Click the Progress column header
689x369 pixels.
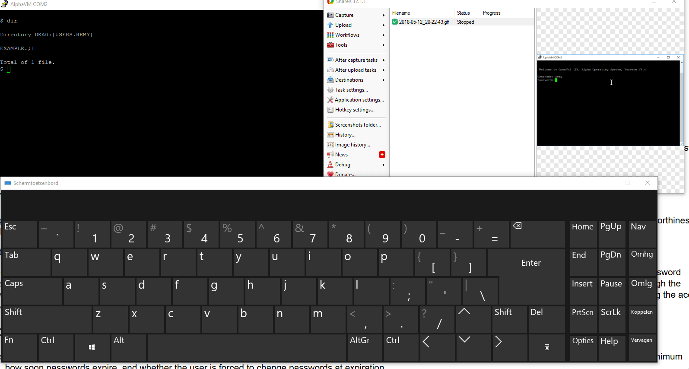pos(492,13)
